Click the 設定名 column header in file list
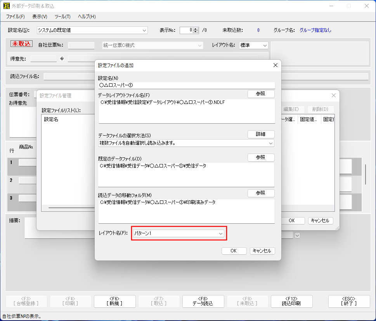 pyautogui.click(x=51, y=119)
